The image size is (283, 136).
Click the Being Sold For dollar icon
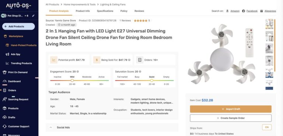coord(97,60)
